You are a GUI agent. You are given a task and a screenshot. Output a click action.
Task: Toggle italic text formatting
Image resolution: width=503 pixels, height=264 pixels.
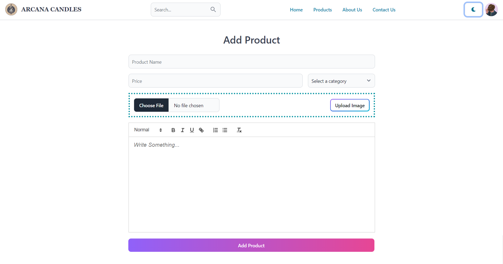pyautogui.click(x=183, y=130)
